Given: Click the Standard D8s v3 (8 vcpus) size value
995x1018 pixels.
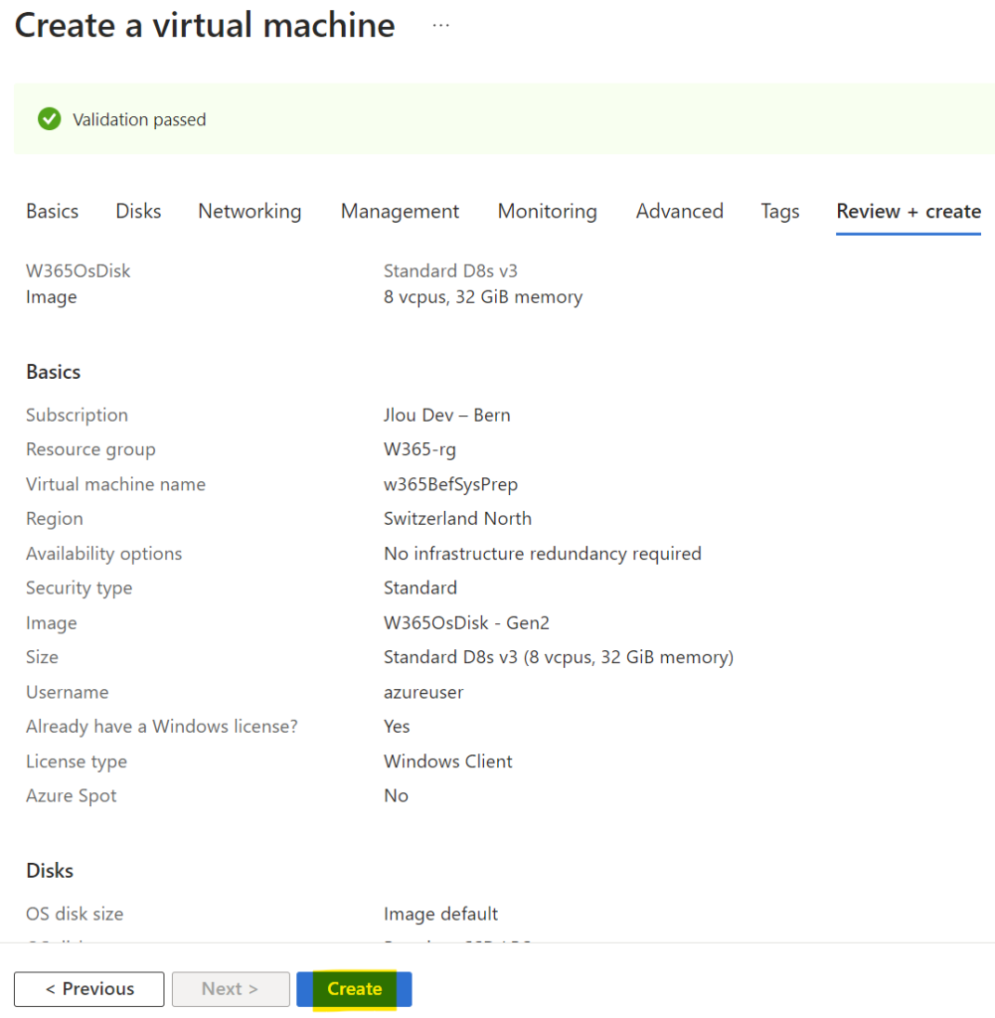Looking at the screenshot, I should (x=559, y=657).
